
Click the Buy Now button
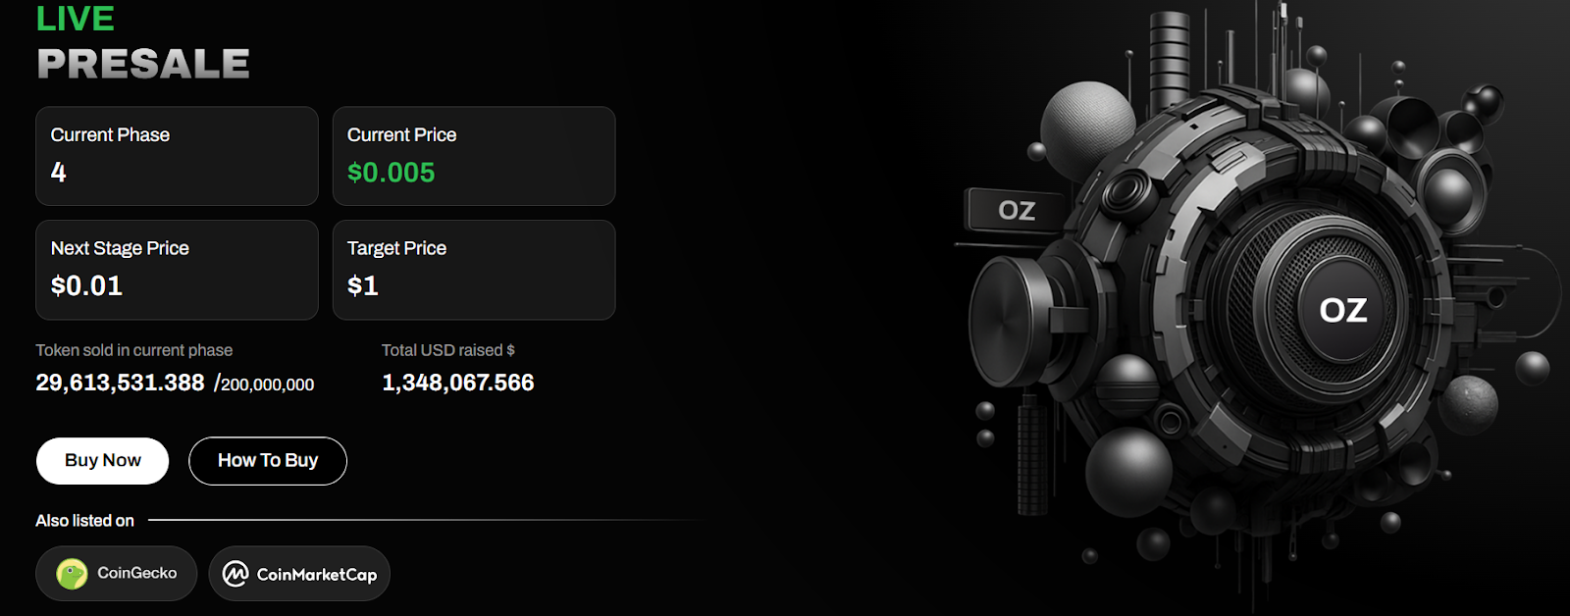point(102,461)
